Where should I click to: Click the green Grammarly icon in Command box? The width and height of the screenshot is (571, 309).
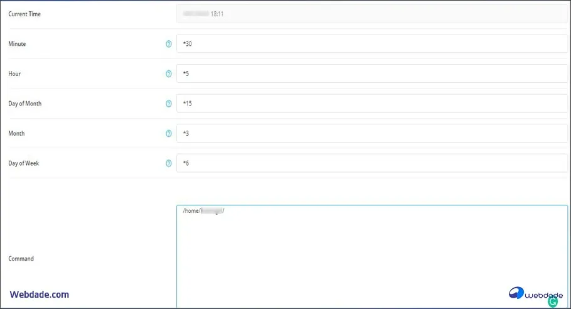click(x=553, y=302)
